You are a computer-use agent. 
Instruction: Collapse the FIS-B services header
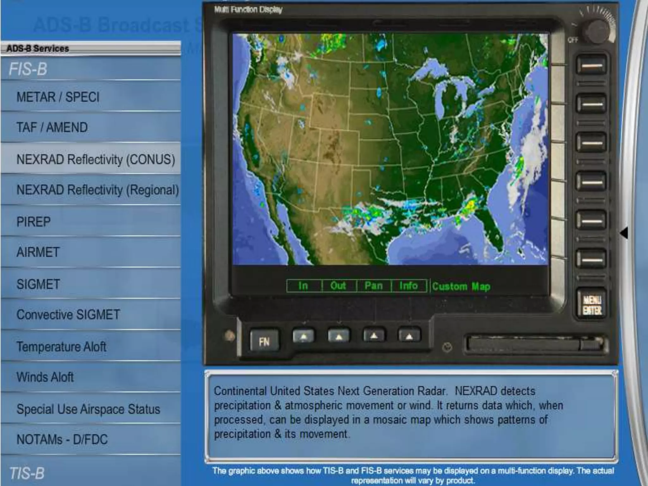pyautogui.click(x=28, y=69)
